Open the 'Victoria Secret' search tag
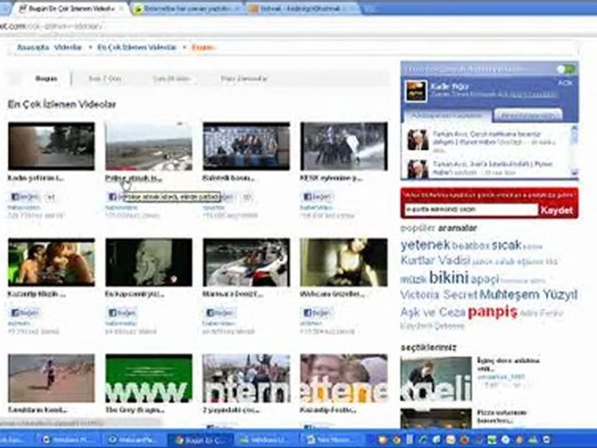 click(438, 294)
